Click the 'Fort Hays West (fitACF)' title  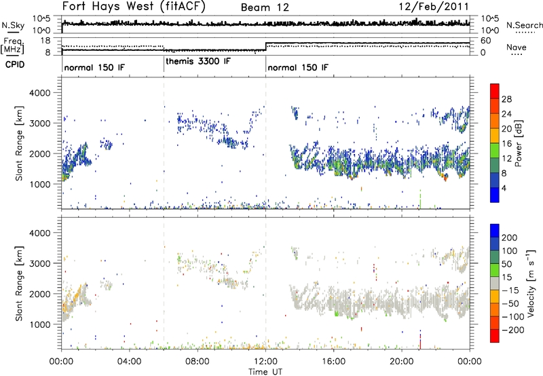coord(134,6)
